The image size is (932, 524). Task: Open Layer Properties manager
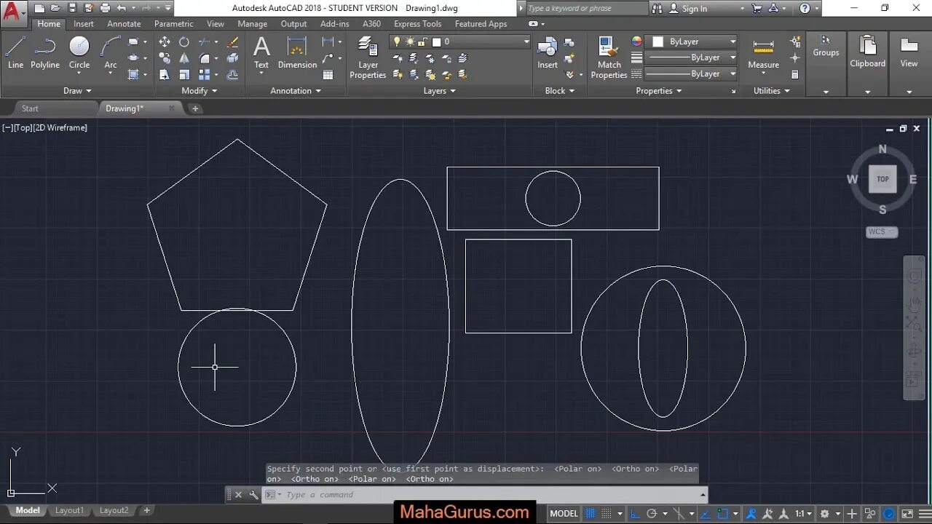[x=368, y=57]
